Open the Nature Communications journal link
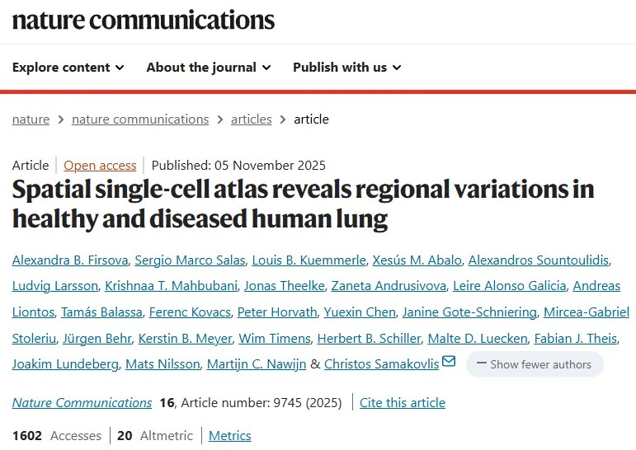Image resolution: width=636 pixels, height=450 pixels. pos(82,403)
